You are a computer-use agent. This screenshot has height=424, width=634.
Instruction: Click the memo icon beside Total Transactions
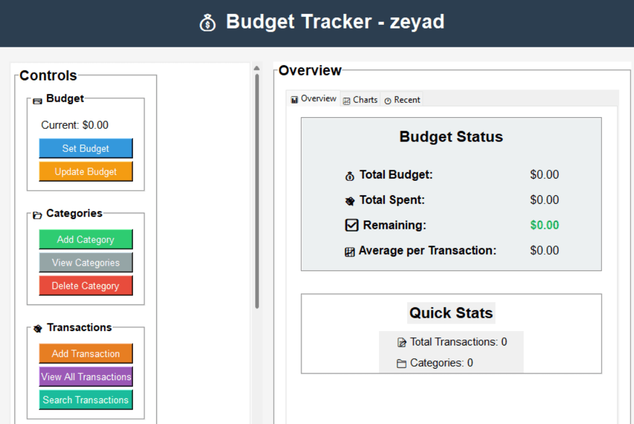point(401,343)
